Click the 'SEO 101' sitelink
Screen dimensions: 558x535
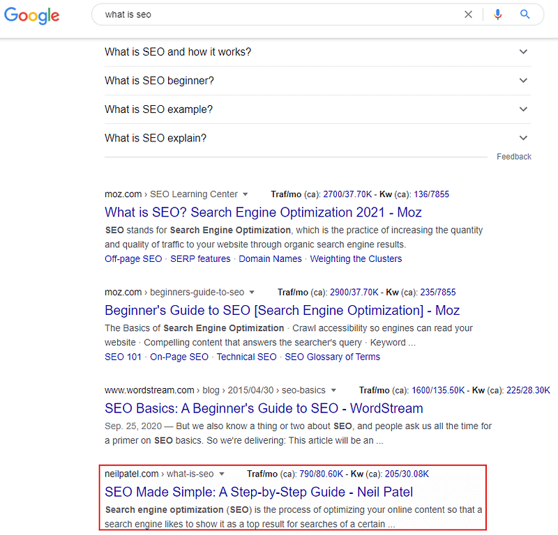click(x=123, y=357)
